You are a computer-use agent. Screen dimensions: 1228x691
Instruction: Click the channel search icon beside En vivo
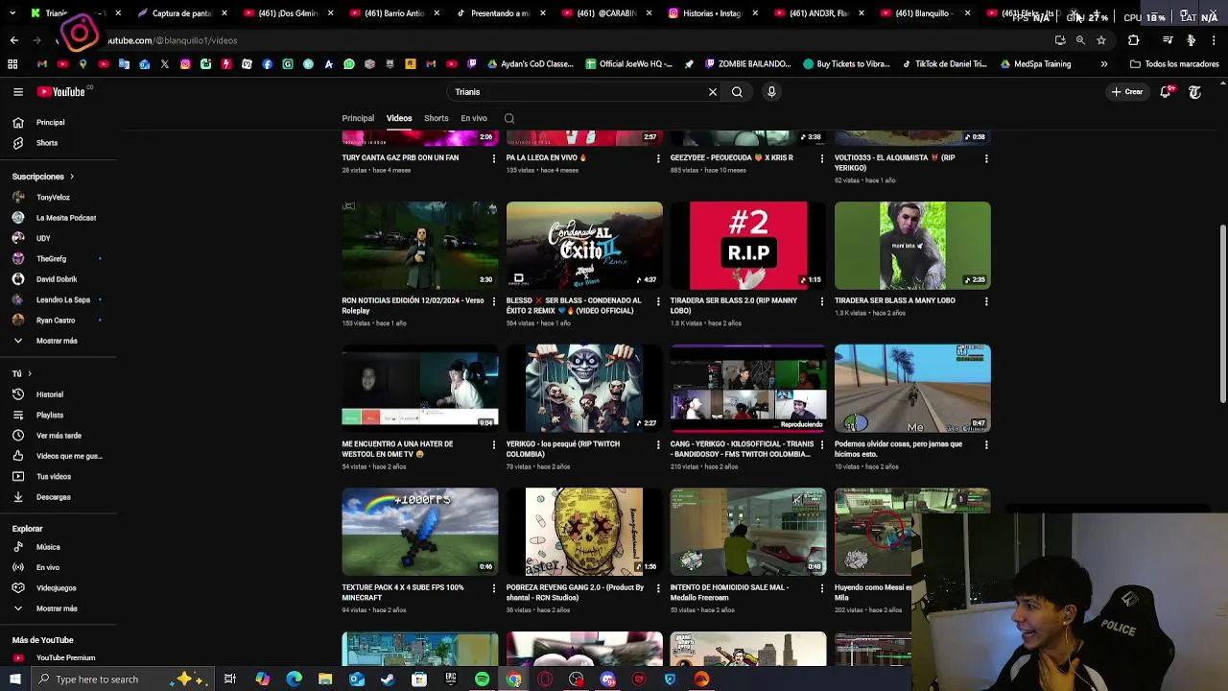tap(509, 119)
